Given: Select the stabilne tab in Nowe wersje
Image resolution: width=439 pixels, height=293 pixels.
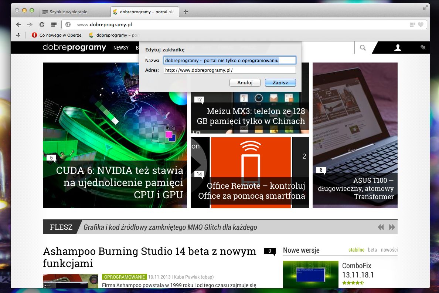Looking at the screenshot, I should point(356,250).
